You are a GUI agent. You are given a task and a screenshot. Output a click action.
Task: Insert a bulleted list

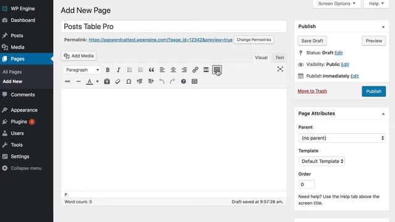coord(130,70)
